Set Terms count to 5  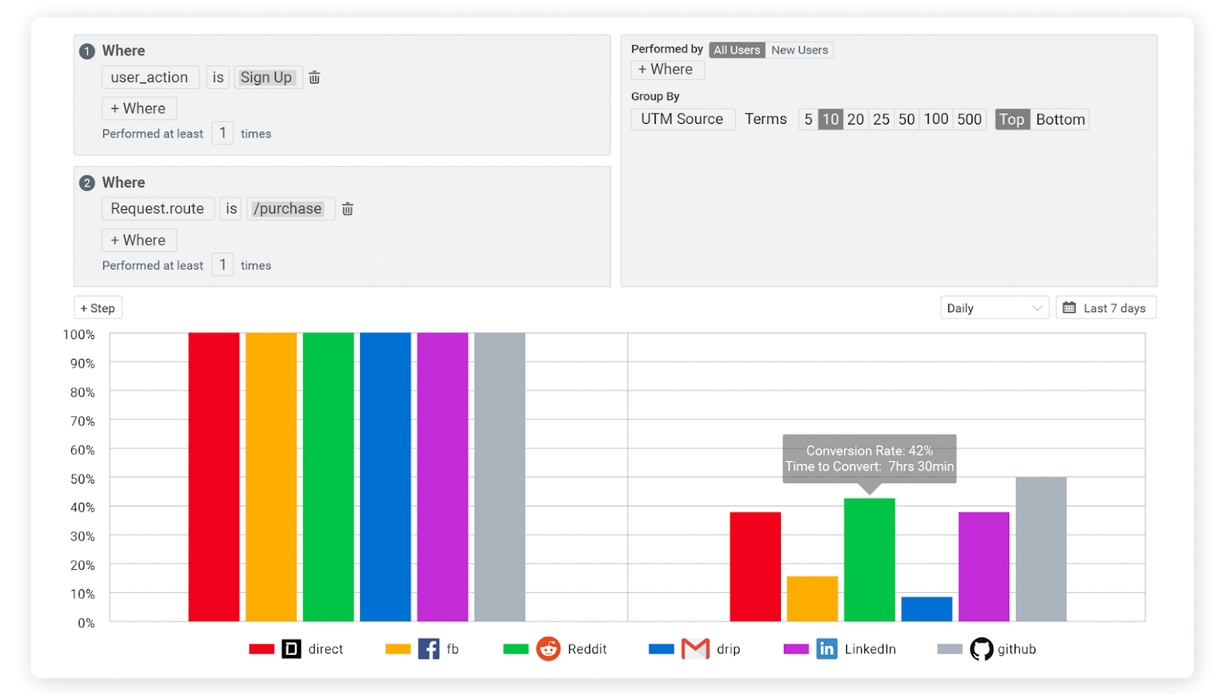(808, 119)
